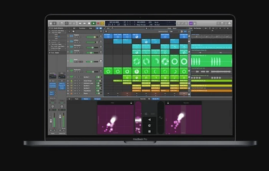Toggle the purple count-in button

(x=191, y=23)
